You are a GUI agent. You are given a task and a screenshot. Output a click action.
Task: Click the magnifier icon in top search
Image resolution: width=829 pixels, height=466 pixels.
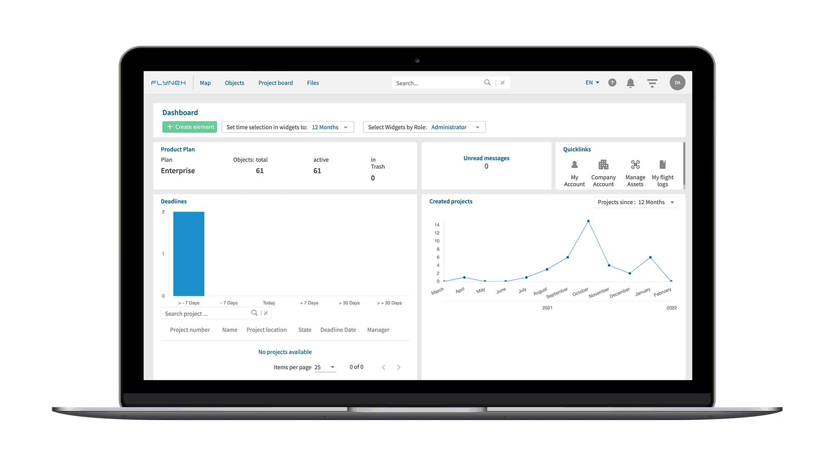pos(487,83)
